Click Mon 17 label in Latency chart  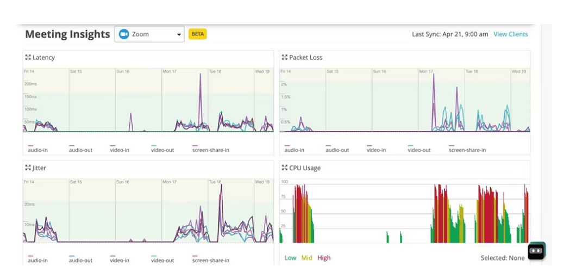click(x=170, y=71)
